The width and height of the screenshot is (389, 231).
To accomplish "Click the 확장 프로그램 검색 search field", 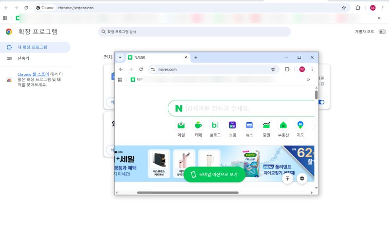I will click(x=194, y=32).
